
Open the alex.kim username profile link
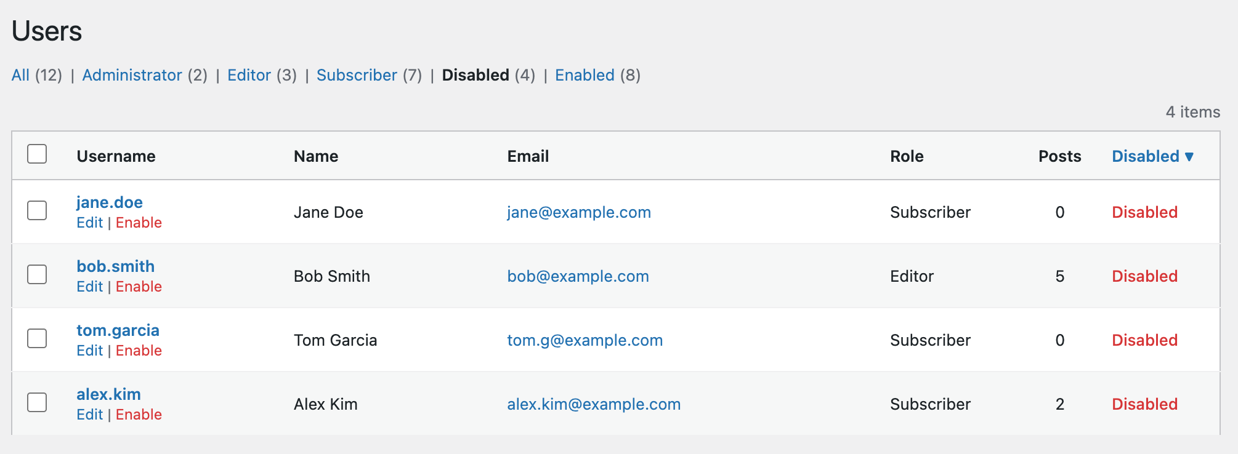pyautogui.click(x=108, y=394)
